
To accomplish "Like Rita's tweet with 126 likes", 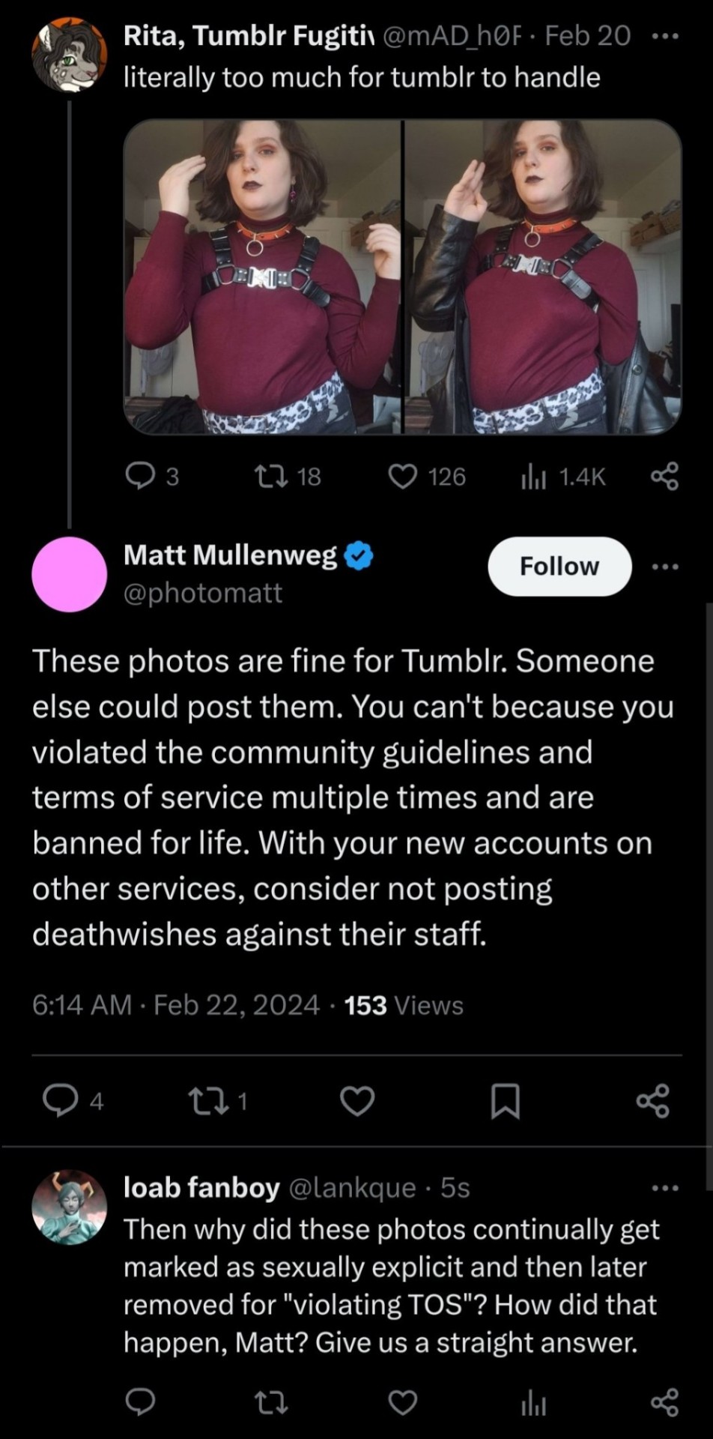I will [x=403, y=476].
